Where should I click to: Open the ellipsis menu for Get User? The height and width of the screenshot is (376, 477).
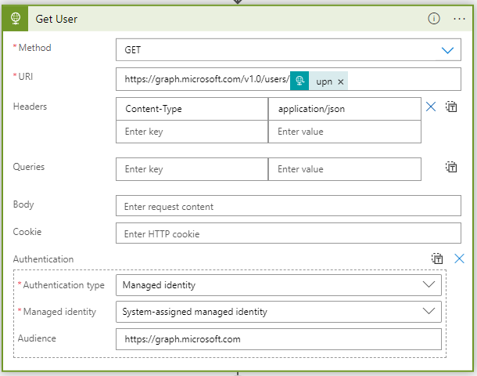(458, 18)
